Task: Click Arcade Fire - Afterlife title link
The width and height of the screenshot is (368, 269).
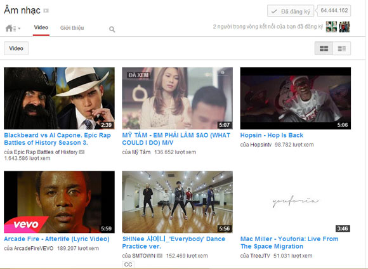Action: coord(57,239)
